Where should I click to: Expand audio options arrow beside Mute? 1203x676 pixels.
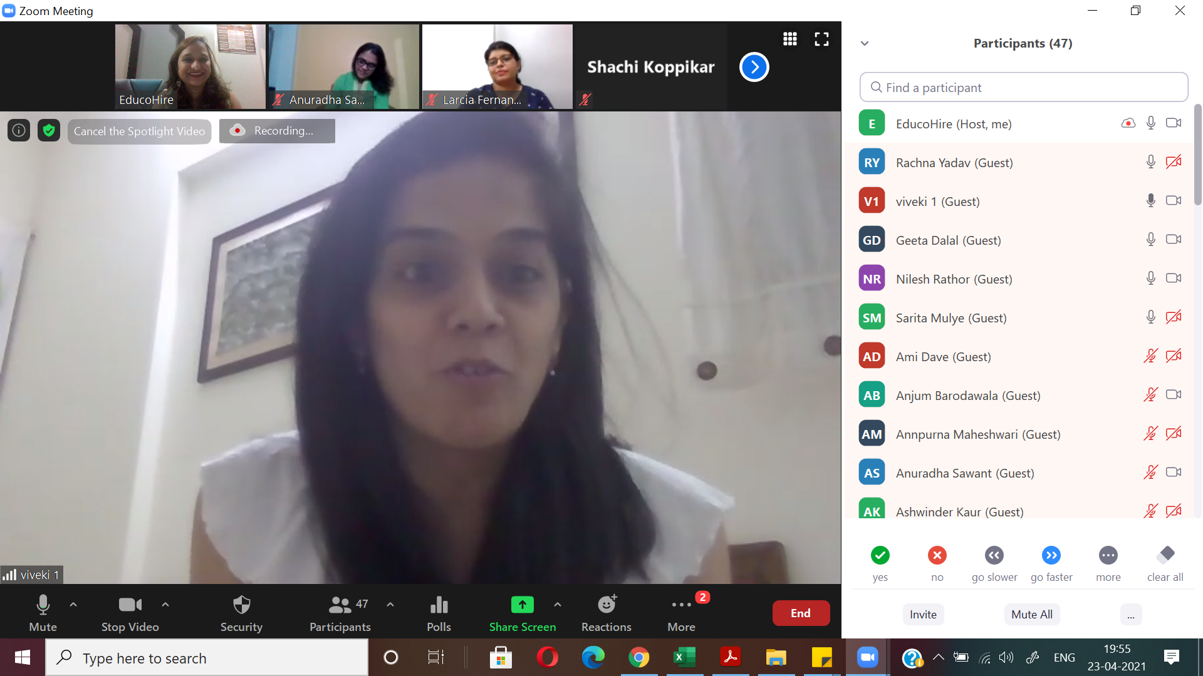[x=73, y=605]
